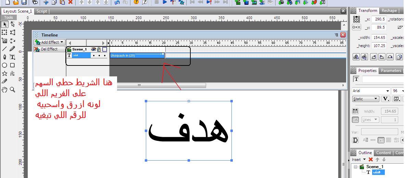Pick the Ellipse tool

[x=4, y=65]
